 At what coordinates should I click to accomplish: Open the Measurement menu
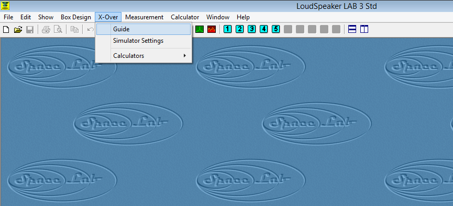click(144, 17)
